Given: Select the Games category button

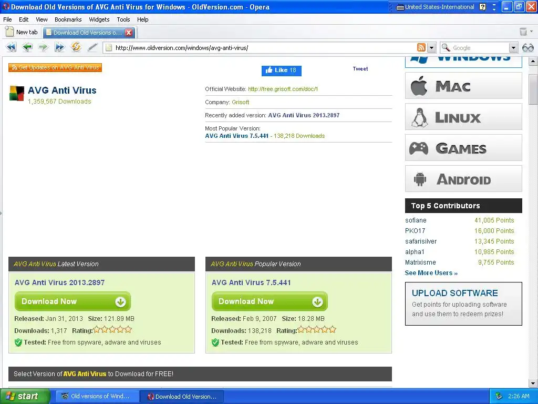Looking at the screenshot, I should click(463, 148).
